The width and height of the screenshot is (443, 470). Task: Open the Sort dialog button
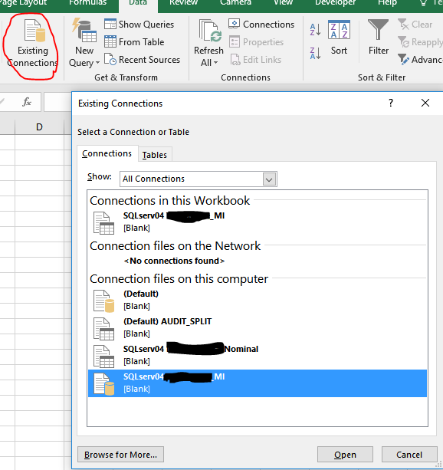point(339,38)
